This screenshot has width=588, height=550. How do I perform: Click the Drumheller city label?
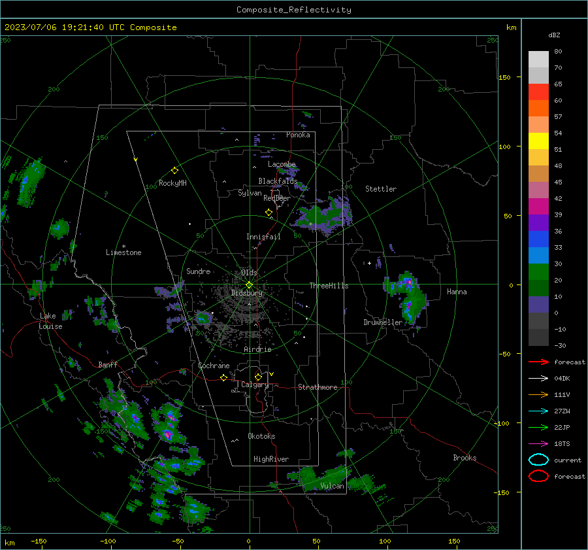point(383,322)
